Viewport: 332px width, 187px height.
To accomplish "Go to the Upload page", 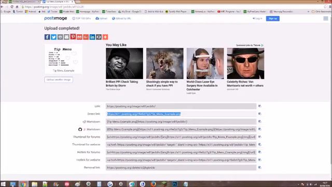I will click(x=102, y=19).
